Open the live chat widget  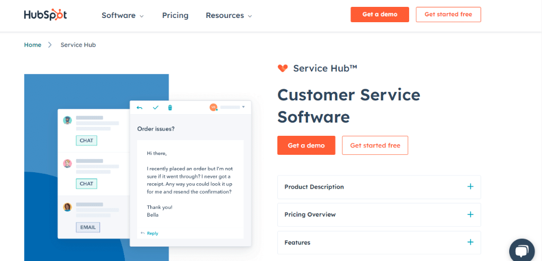point(521,251)
